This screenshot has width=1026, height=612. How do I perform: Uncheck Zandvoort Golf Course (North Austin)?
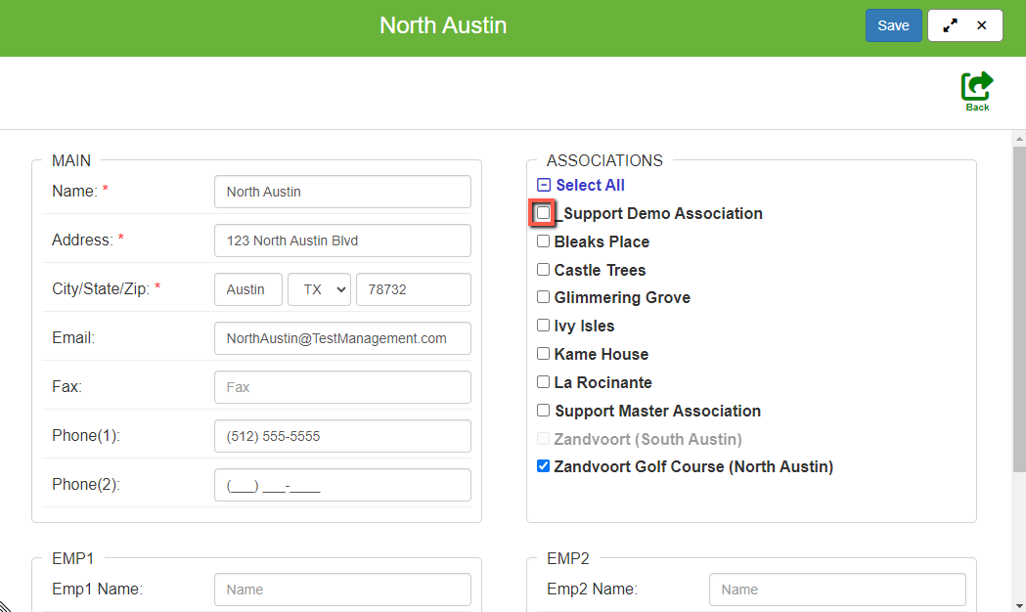pos(543,466)
